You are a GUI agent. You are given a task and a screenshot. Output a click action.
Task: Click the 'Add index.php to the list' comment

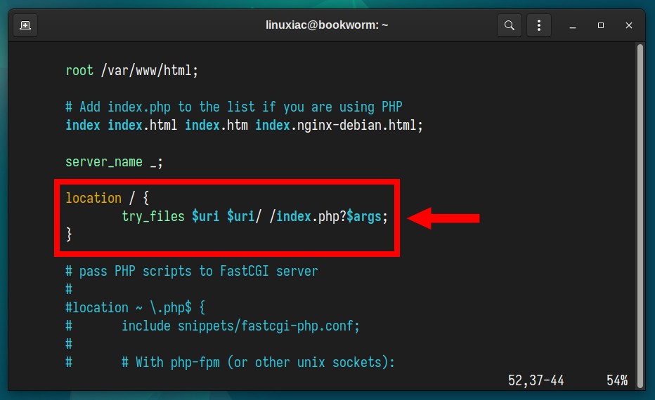[233, 107]
